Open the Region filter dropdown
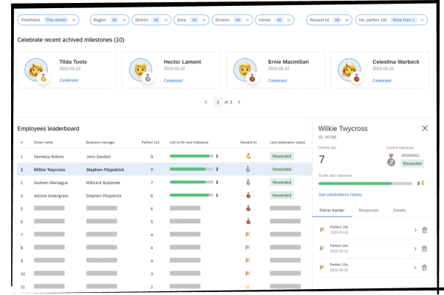The height and width of the screenshot is (295, 444). [109, 20]
